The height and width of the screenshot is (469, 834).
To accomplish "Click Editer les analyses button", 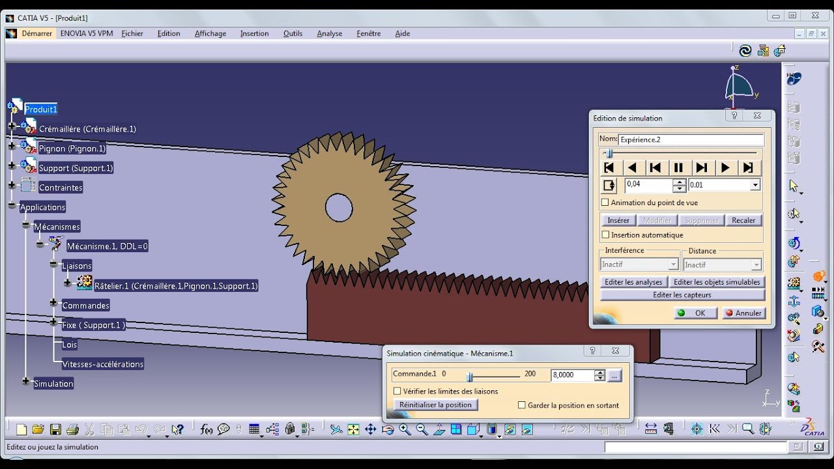I will coord(633,282).
